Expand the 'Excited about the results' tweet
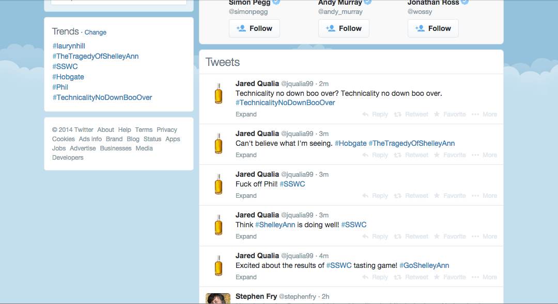Image resolution: width=558 pixels, height=304 pixels. pyautogui.click(x=246, y=277)
